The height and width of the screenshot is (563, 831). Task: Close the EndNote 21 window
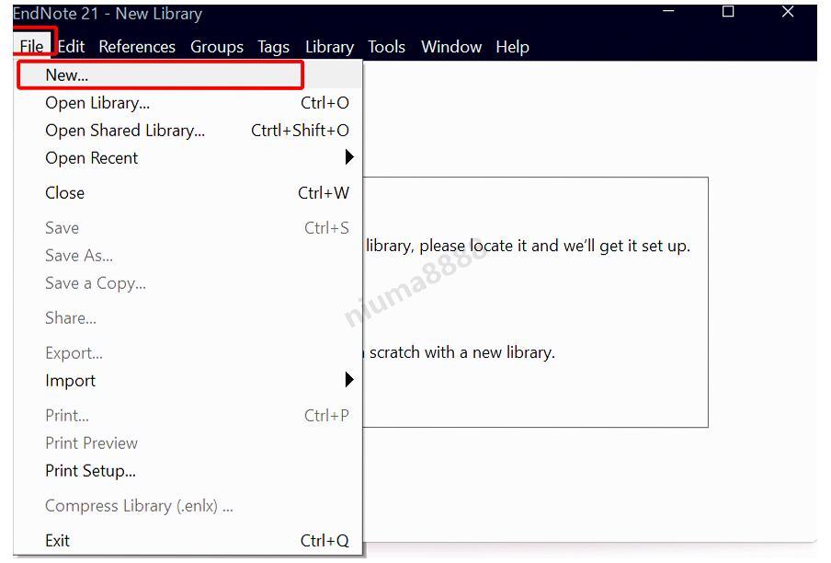point(788,12)
